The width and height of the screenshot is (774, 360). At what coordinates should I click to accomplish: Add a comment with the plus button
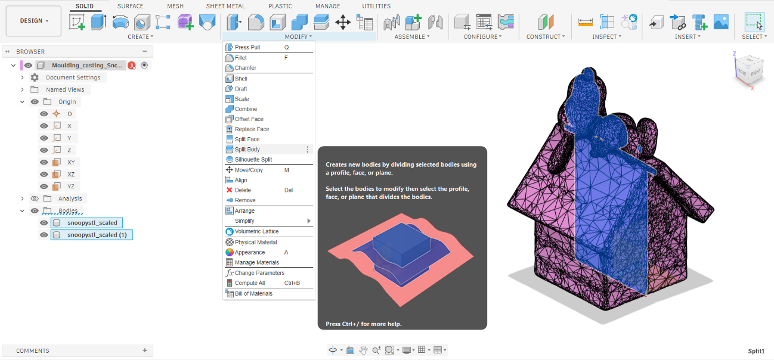pos(145,350)
